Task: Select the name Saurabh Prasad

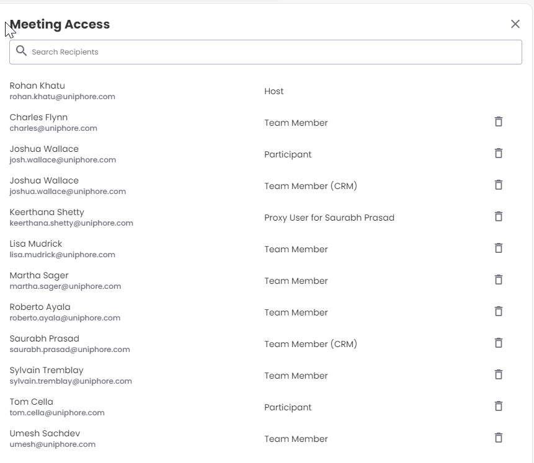Action: pyautogui.click(x=44, y=339)
